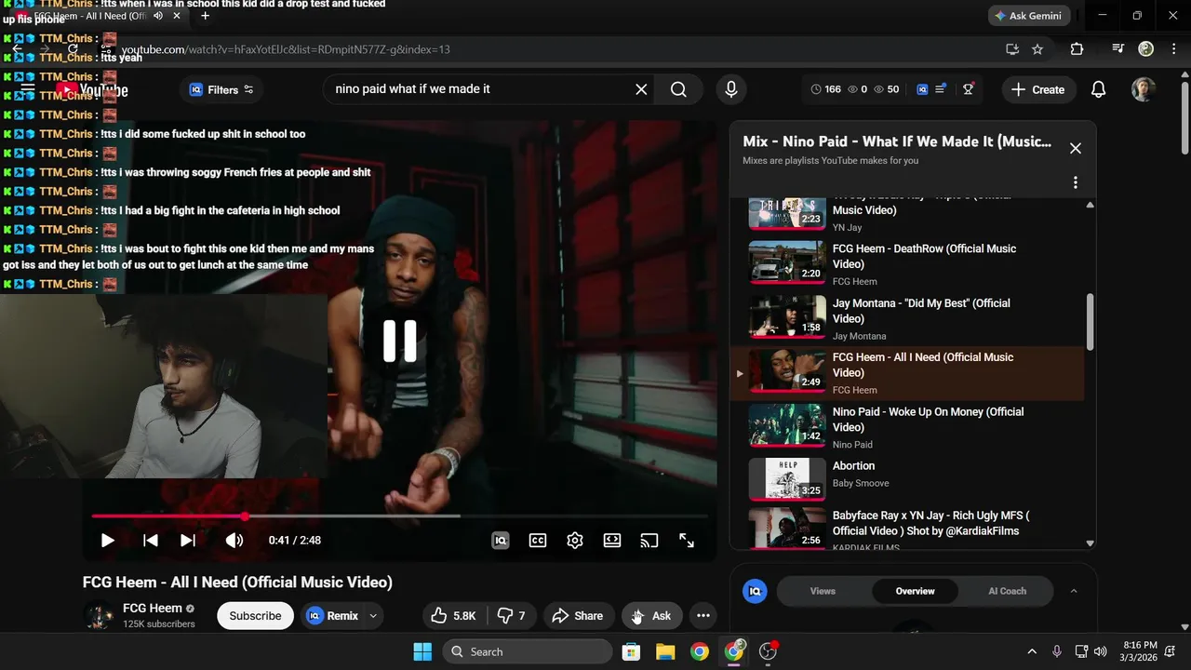1191x670 pixels.
Task: Skip to the previous video
Action: click(x=150, y=541)
